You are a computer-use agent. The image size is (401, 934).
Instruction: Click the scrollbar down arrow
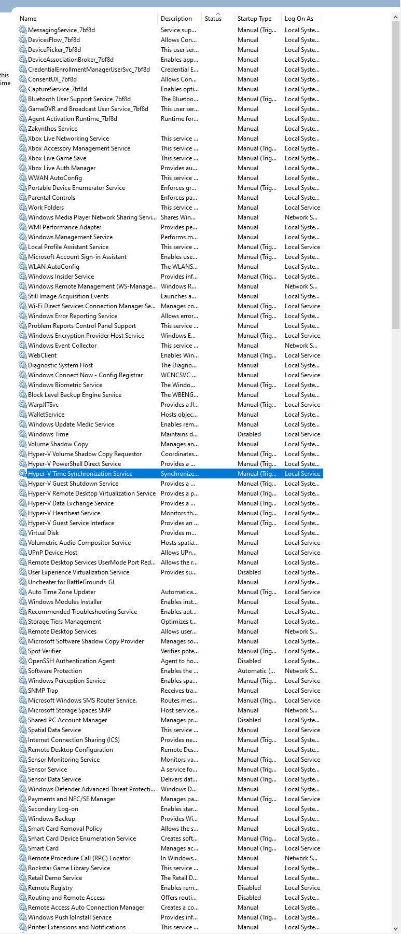(396, 928)
